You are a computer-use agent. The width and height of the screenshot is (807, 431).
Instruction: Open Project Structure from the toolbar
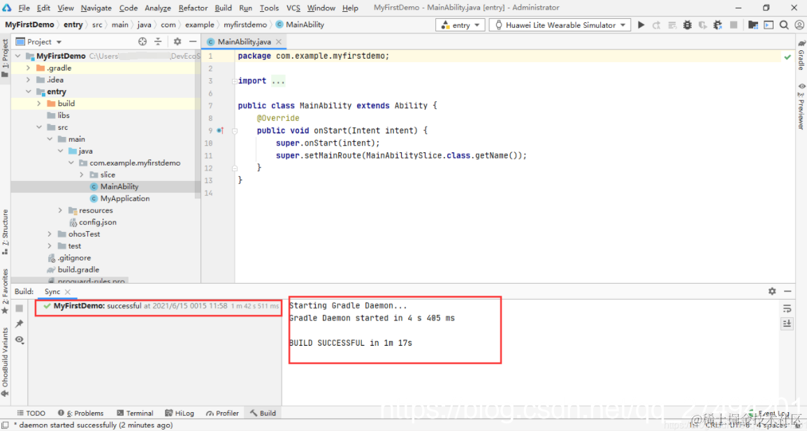point(753,24)
